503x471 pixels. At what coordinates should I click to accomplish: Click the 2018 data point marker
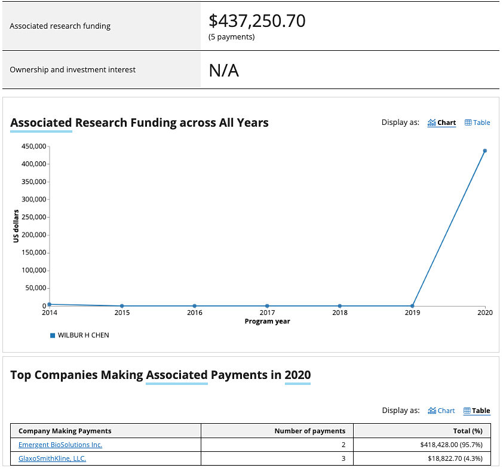pos(340,306)
